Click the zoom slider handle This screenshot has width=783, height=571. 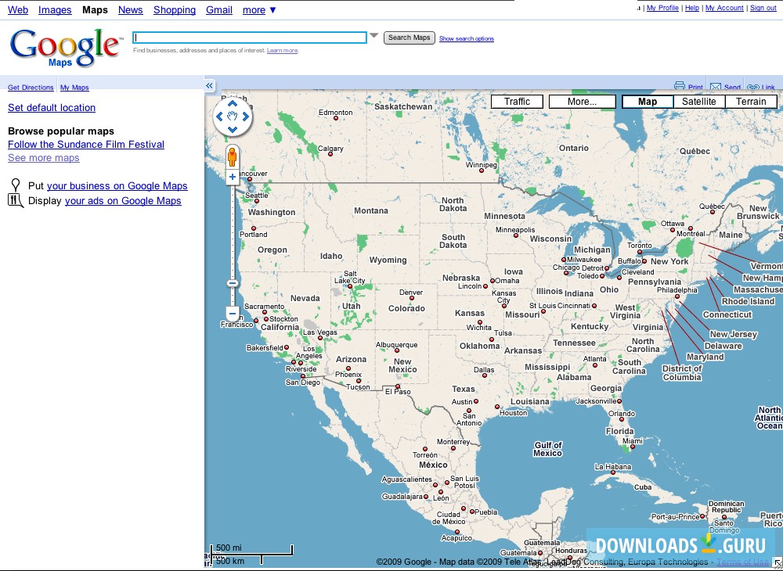click(x=233, y=283)
